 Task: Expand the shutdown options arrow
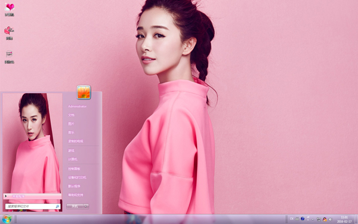pos(86,207)
